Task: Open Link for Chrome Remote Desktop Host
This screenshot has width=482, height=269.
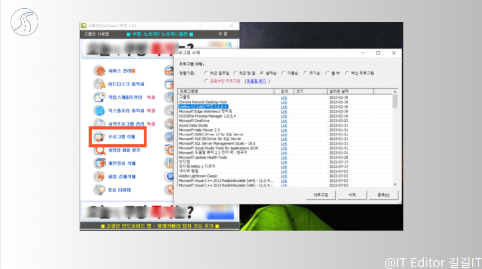Action: 284,102
